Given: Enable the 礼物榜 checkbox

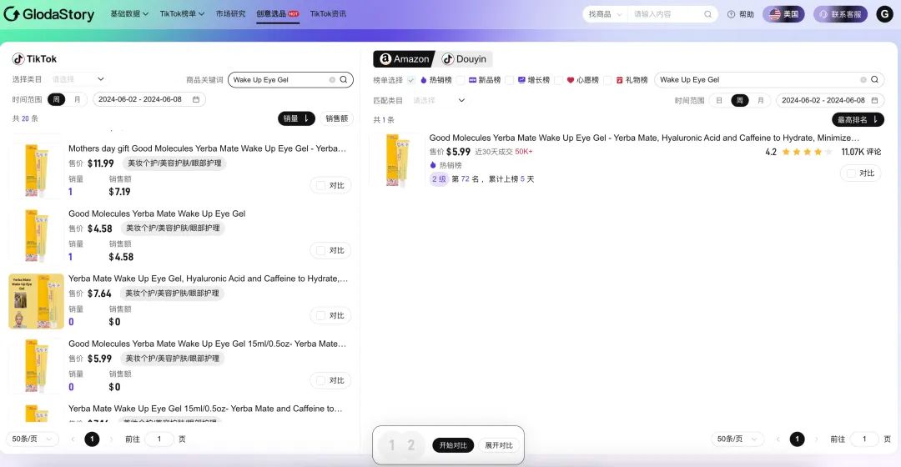Looking at the screenshot, I should point(607,80).
